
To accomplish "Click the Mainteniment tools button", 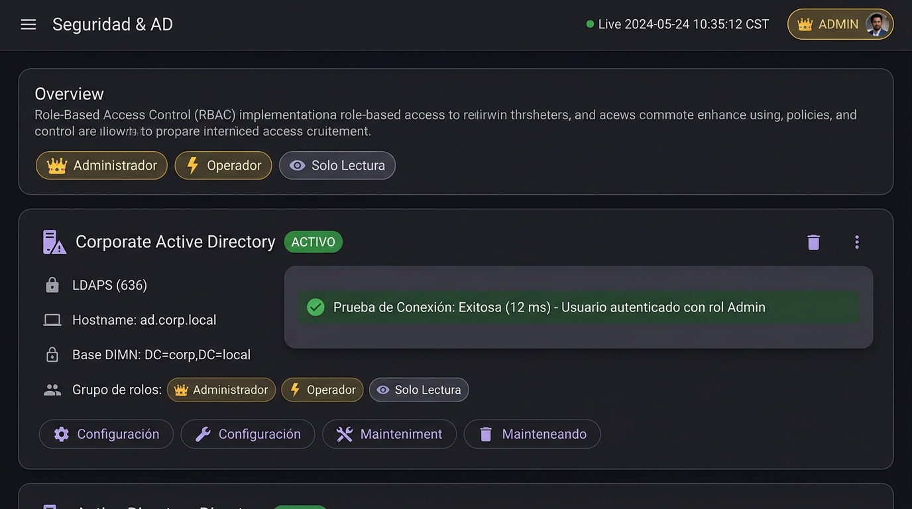I will 389,434.
